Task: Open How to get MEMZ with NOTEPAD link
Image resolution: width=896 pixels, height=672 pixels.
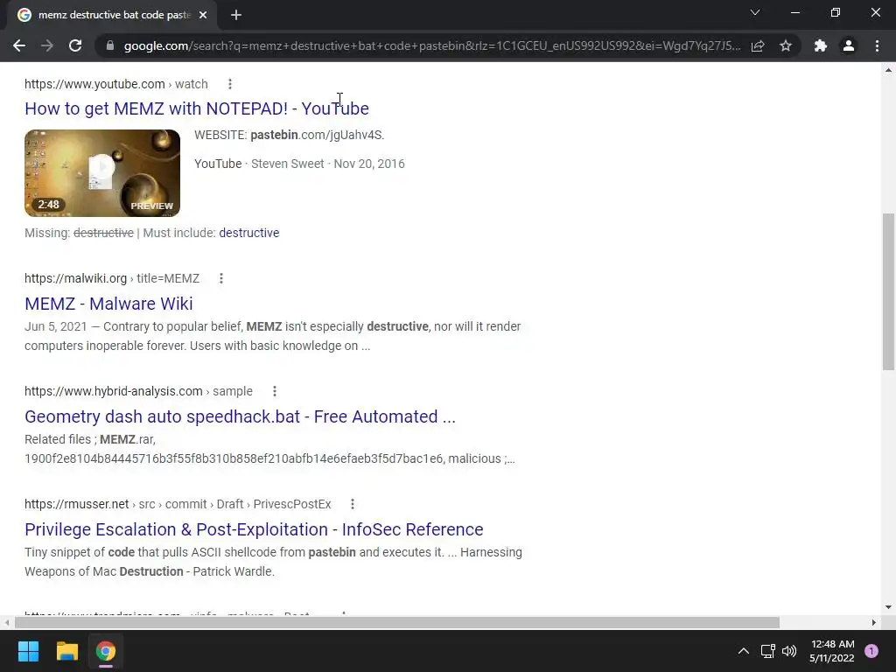Action: pos(197,108)
